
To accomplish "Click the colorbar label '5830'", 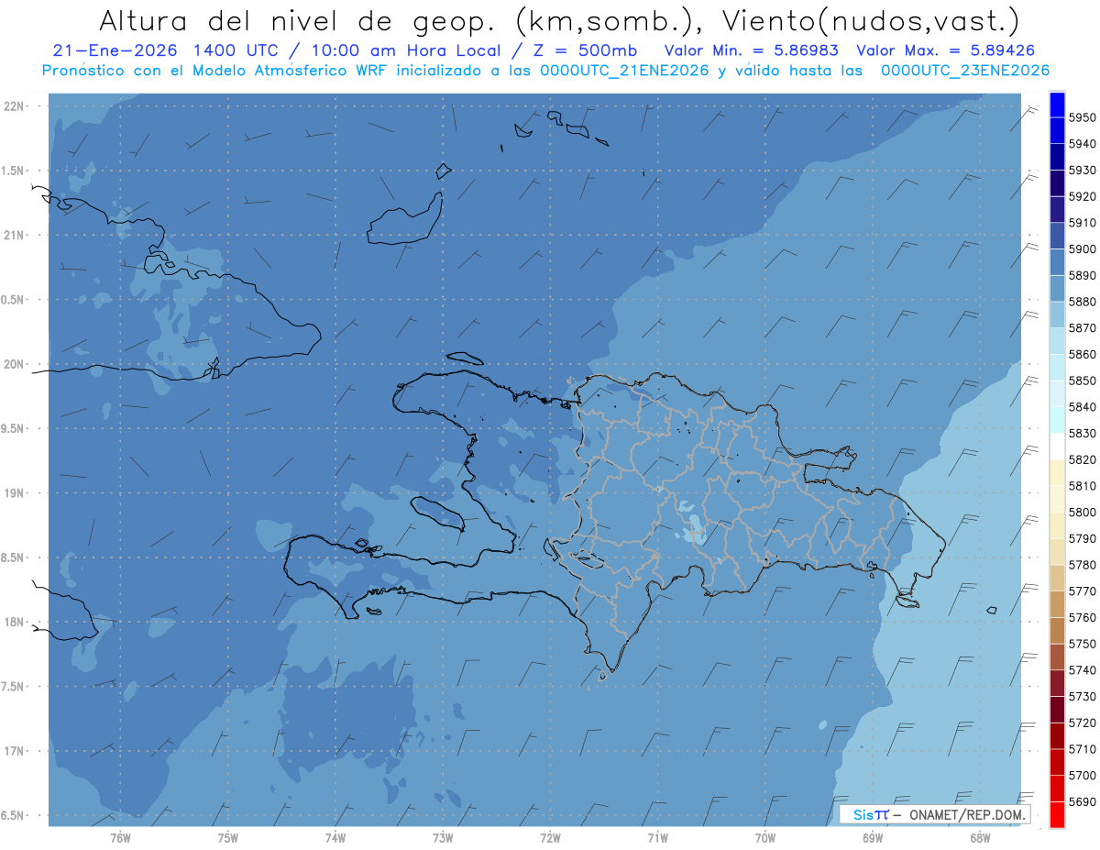I will pos(1082,433).
